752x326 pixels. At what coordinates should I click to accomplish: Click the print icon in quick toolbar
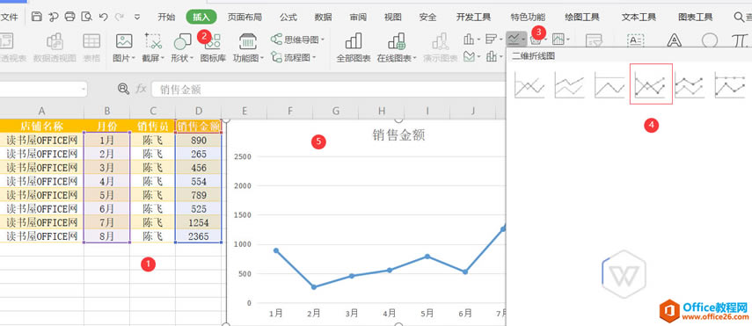(x=69, y=17)
